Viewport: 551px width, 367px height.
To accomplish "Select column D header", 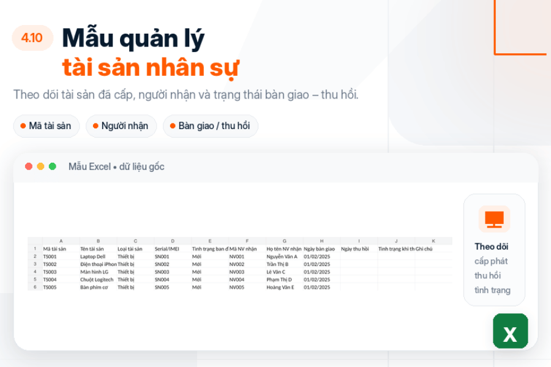I will coord(173,241).
